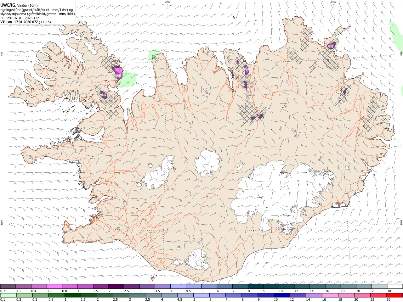The image size is (403, 302).
Task: Click the 0.5 green swatch on rain scale
Action: 41,295
